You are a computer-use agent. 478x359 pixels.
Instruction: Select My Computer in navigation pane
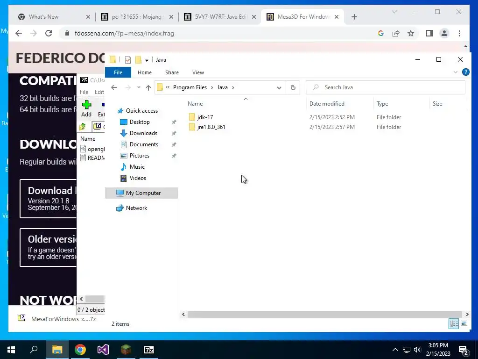pyautogui.click(x=141, y=193)
